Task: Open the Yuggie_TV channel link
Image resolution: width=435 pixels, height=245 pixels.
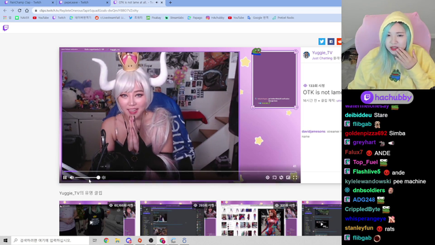Action: tap(322, 52)
